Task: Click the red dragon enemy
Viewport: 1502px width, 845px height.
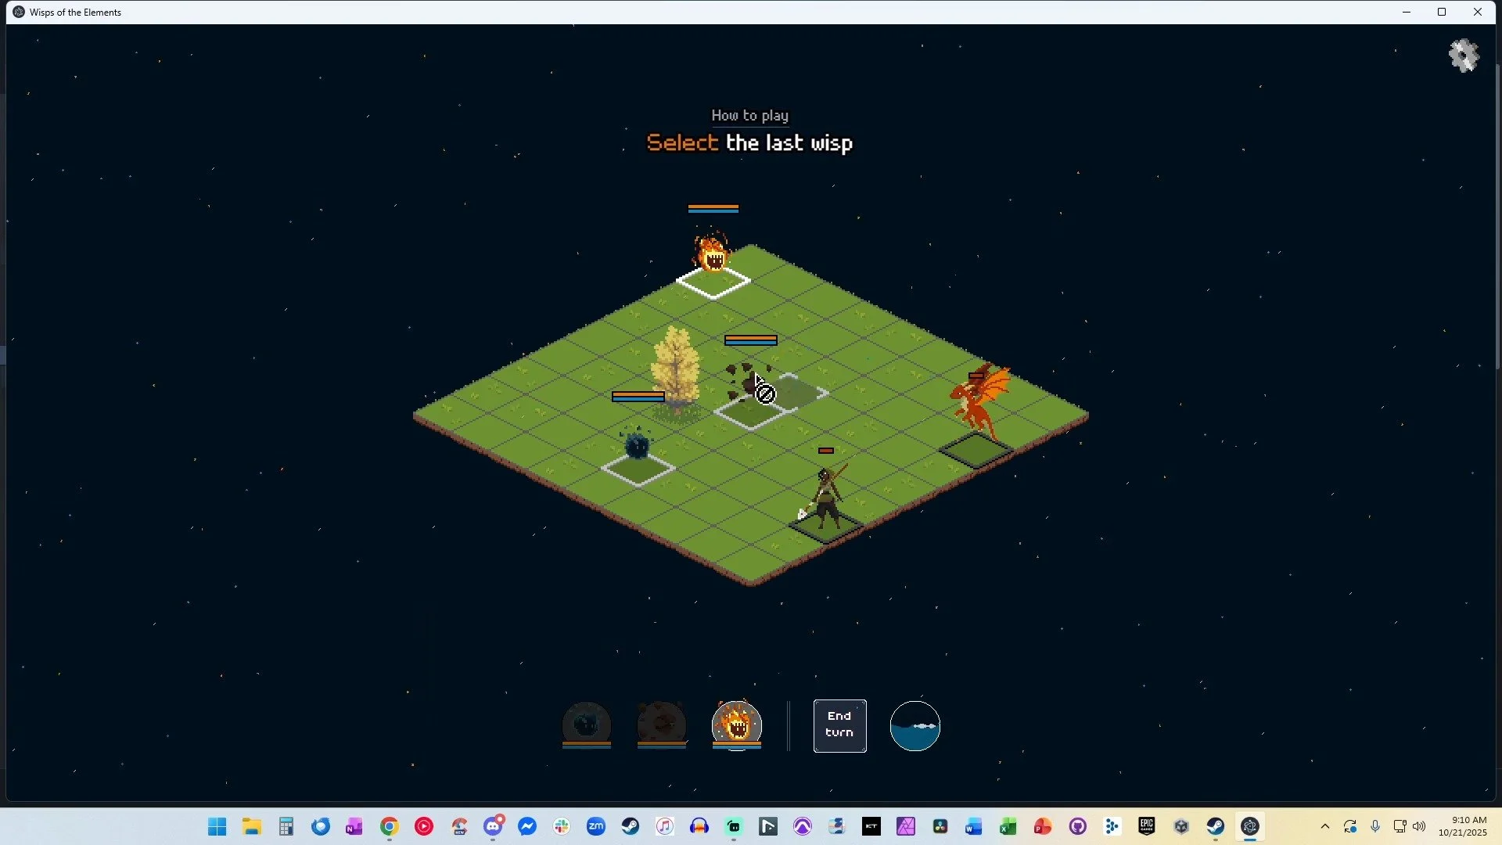Action: (978, 403)
